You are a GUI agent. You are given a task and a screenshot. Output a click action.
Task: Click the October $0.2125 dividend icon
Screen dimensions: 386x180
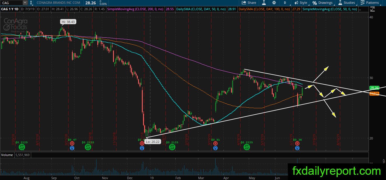88,147
